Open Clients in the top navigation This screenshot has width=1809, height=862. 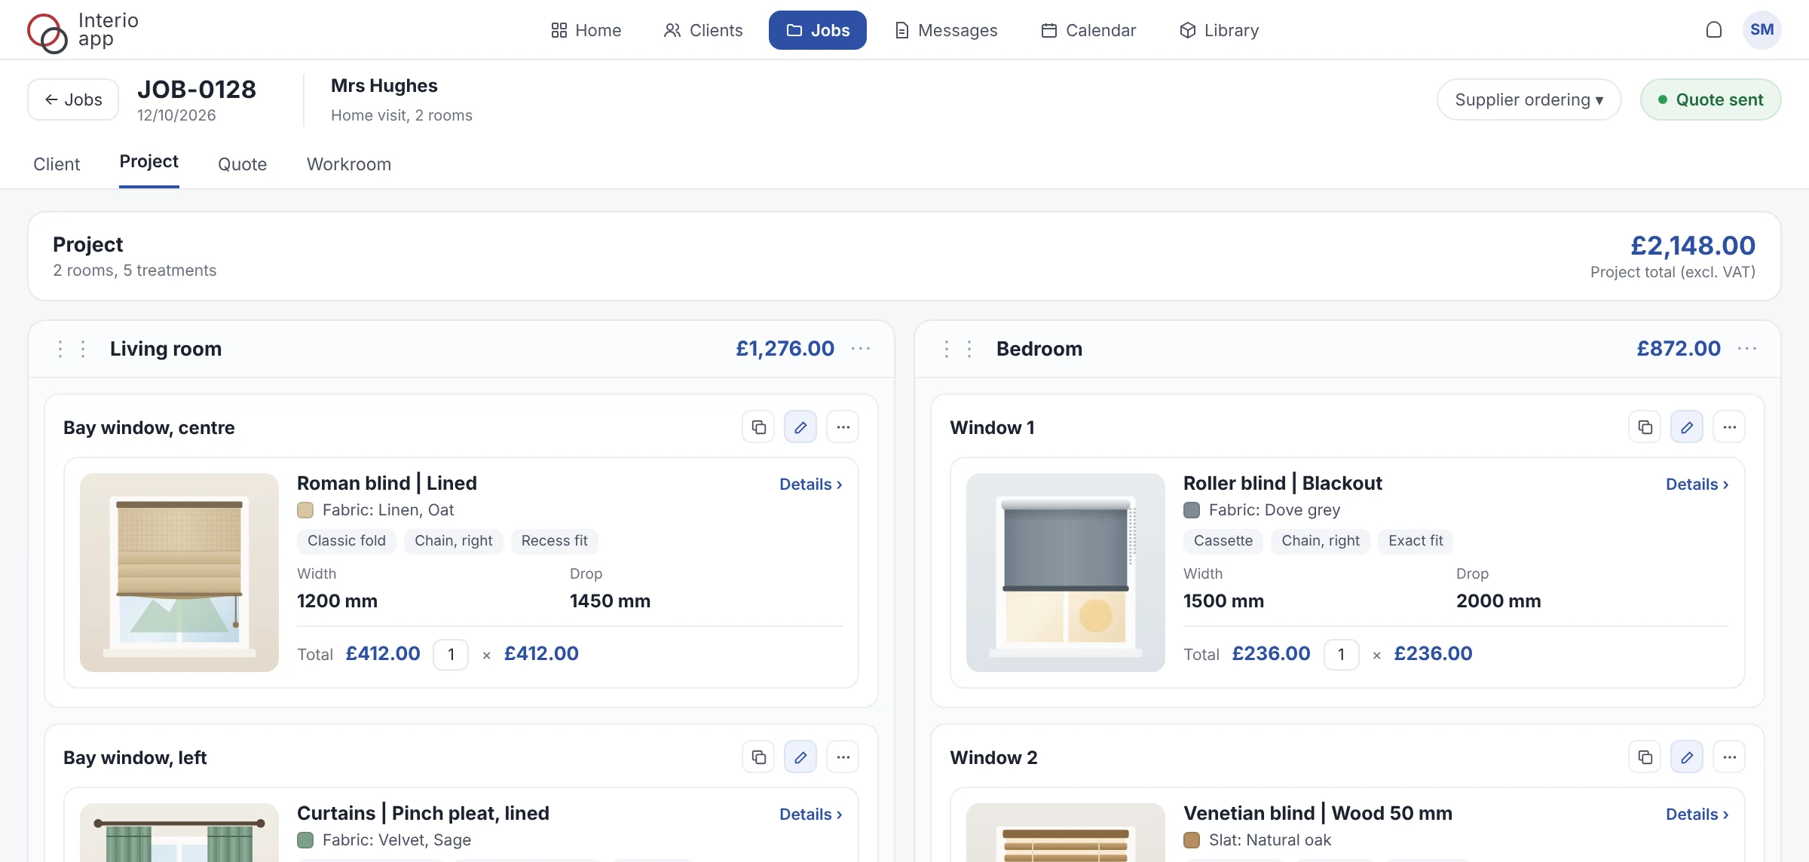pos(702,30)
